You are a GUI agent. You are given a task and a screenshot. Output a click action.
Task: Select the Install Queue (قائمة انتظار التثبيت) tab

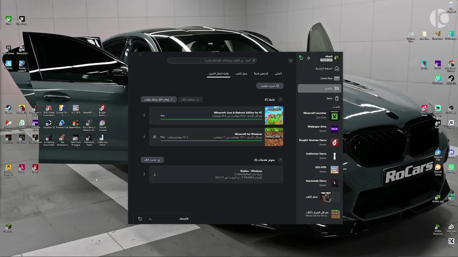219,74
